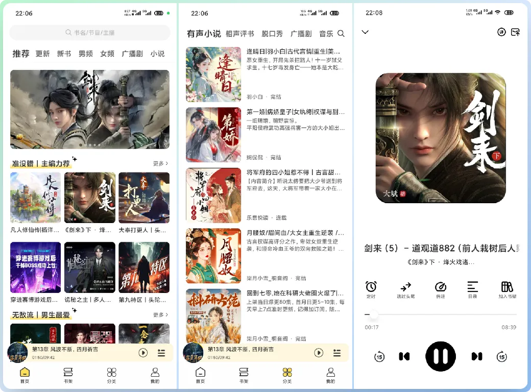The image size is (531, 392).
Task: Tap the 剑来 banner image on the home screen
Action: (x=90, y=109)
